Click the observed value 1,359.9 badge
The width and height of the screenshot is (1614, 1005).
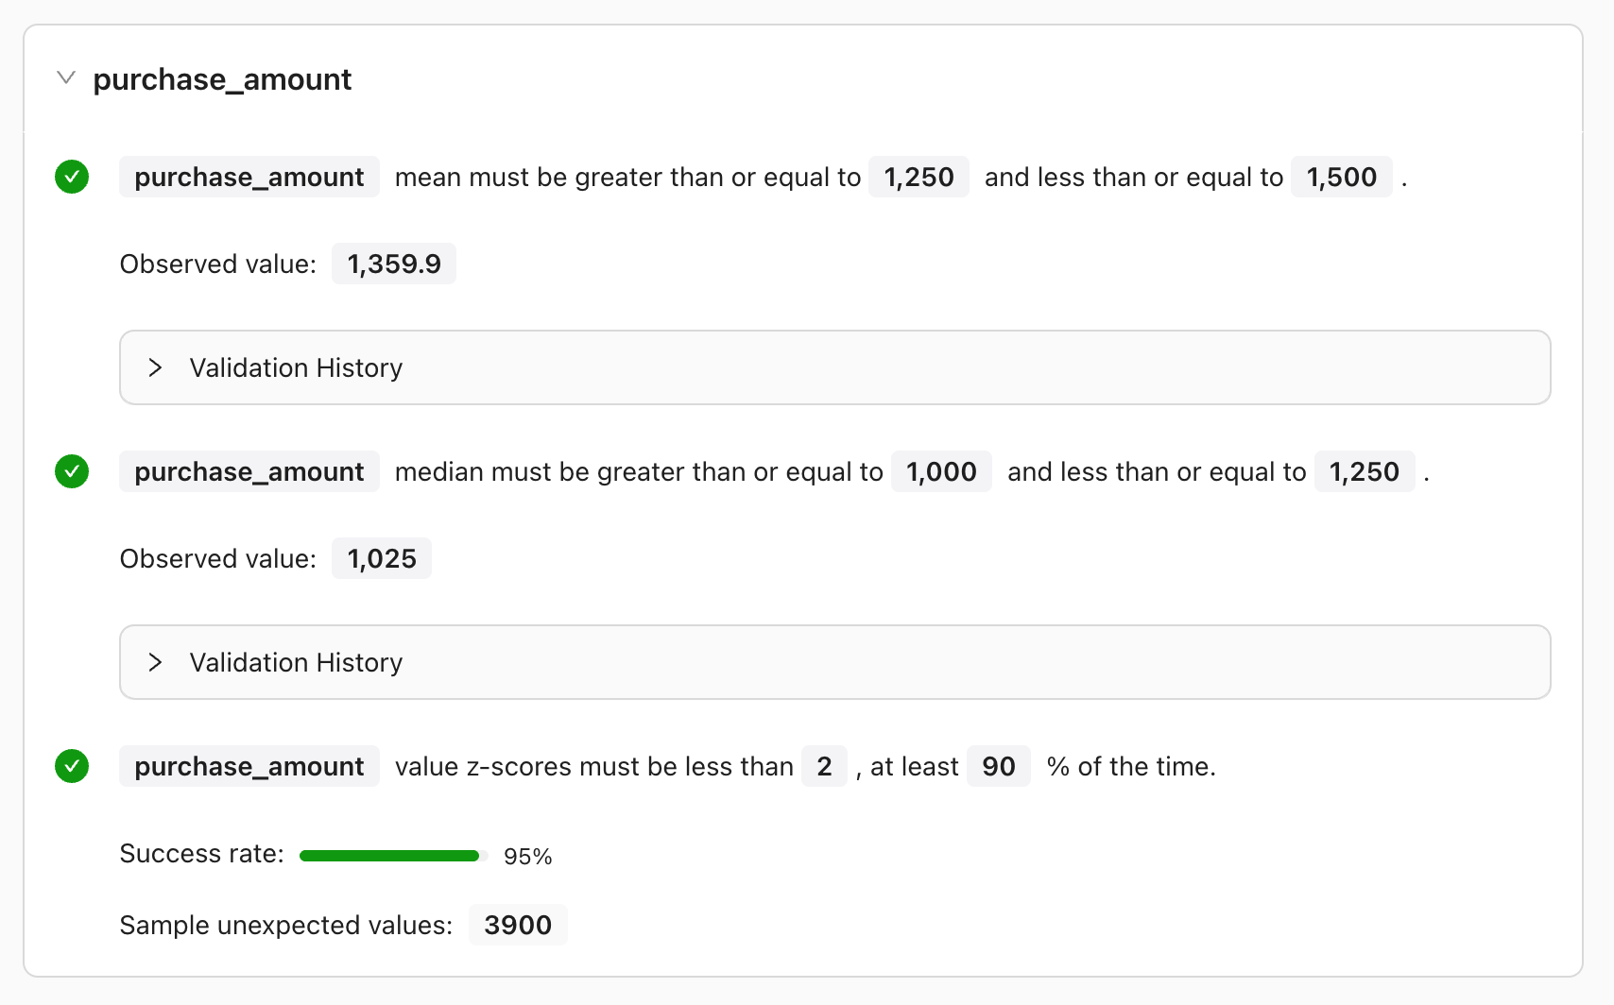tap(394, 264)
